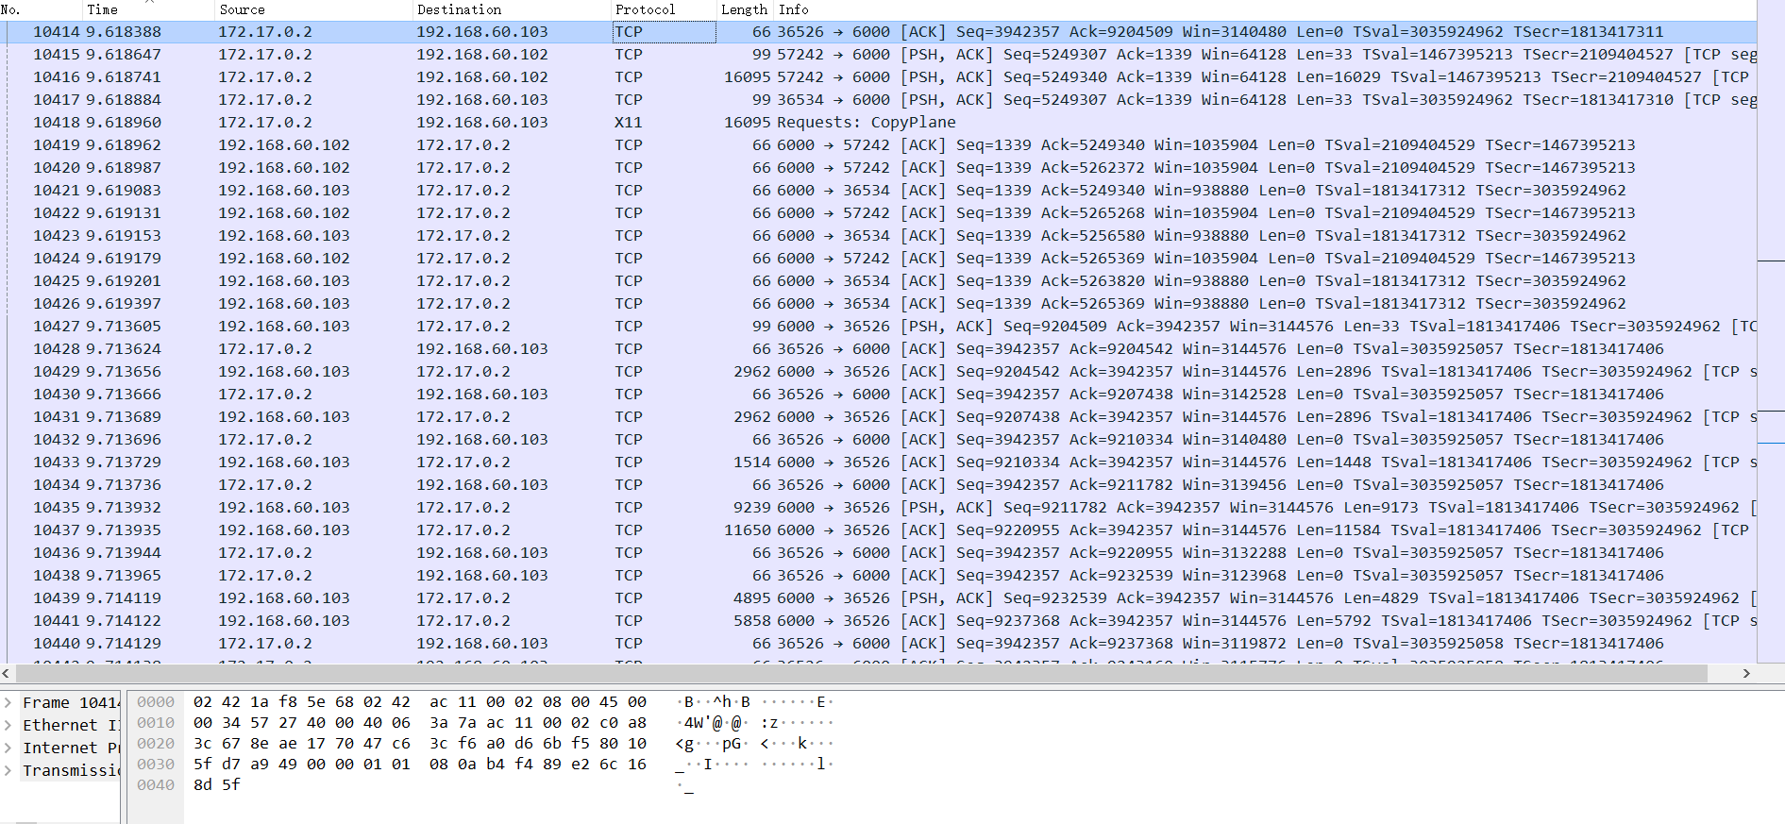Select packet number 10414
The height and width of the screenshot is (824, 1785).
coord(878,32)
